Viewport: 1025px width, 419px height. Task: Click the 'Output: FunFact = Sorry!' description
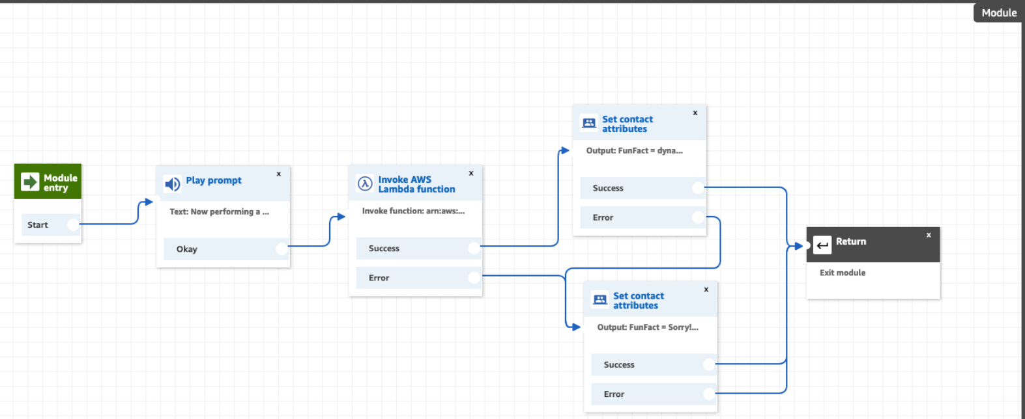[x=648, y=327]
